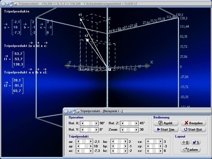
Task: Increase by value with right arrow
Action: (125, 146)
